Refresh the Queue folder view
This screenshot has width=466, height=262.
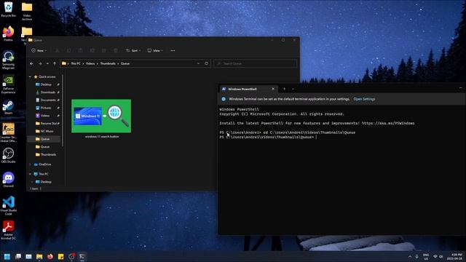point(207,63)
